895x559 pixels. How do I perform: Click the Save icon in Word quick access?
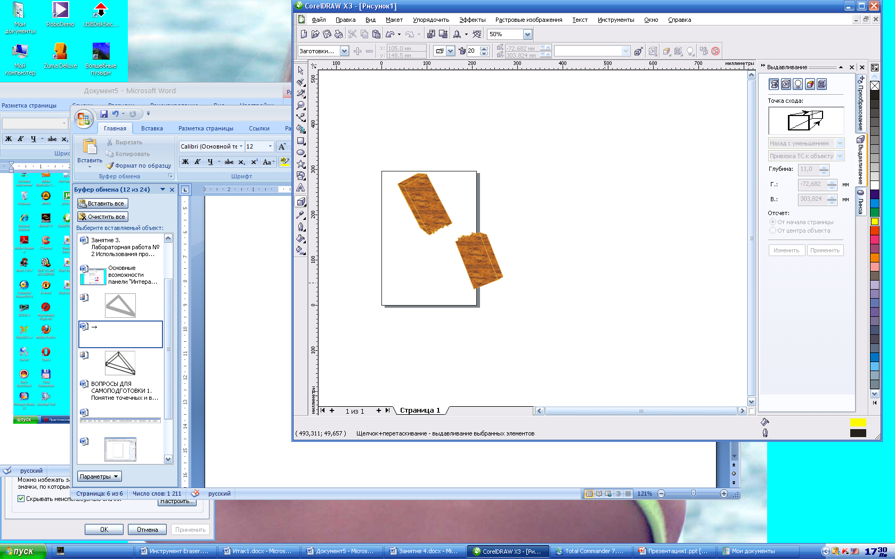coord(104,113)
